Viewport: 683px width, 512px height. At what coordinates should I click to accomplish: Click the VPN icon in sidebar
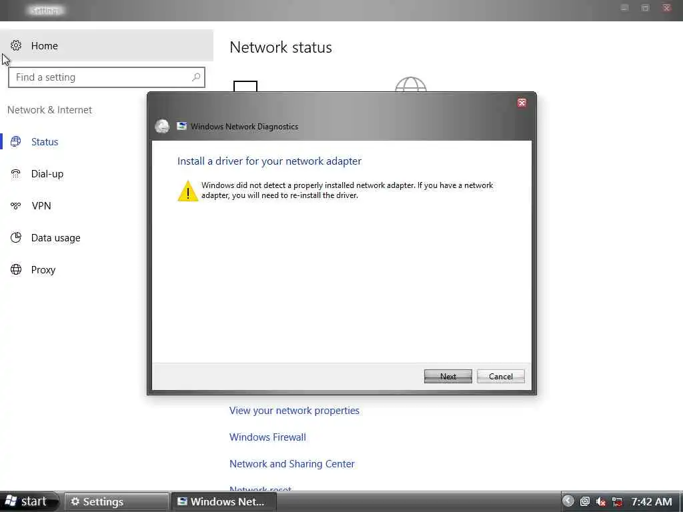point(16,205)
